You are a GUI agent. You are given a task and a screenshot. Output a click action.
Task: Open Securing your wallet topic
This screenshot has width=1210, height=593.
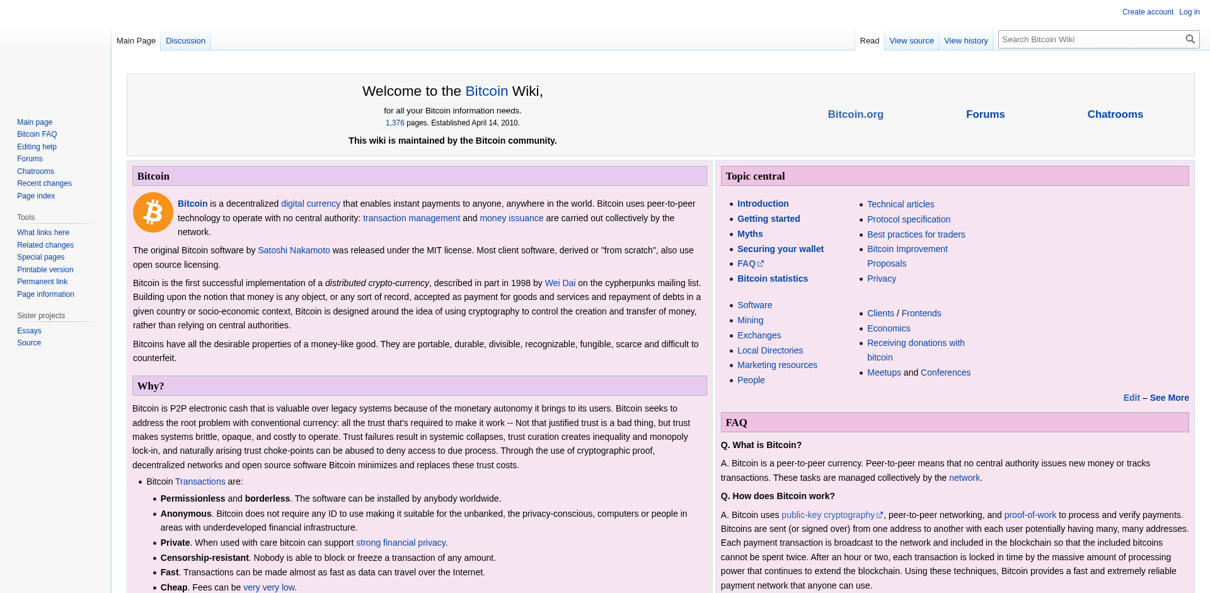[x=780, y=249]
